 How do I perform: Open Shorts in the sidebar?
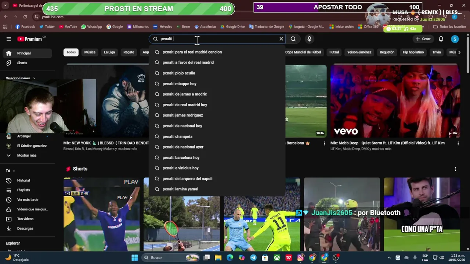[28, 63]
